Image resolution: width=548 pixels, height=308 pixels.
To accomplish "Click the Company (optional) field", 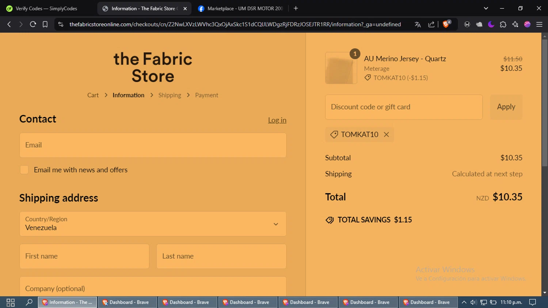I will pos(153,286).
